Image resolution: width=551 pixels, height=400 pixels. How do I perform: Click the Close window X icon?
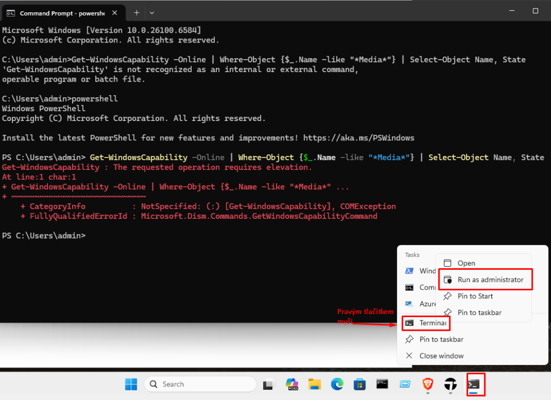pyautogui.click(x=409, y=356)
